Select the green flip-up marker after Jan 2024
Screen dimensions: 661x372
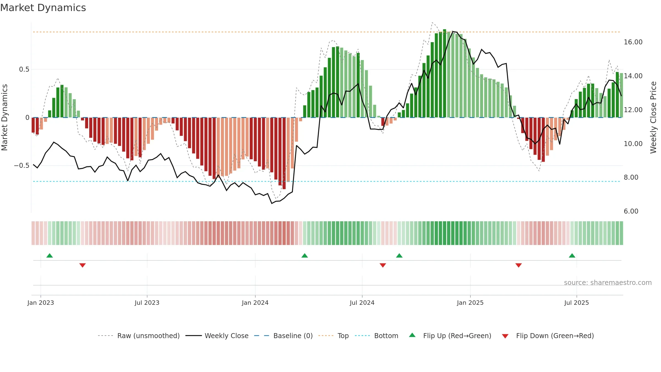(x=305, y=255)
